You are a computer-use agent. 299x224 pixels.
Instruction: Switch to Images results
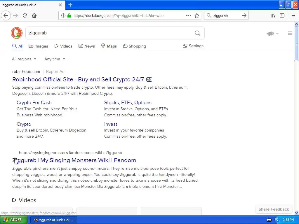(x=38, y=46)
